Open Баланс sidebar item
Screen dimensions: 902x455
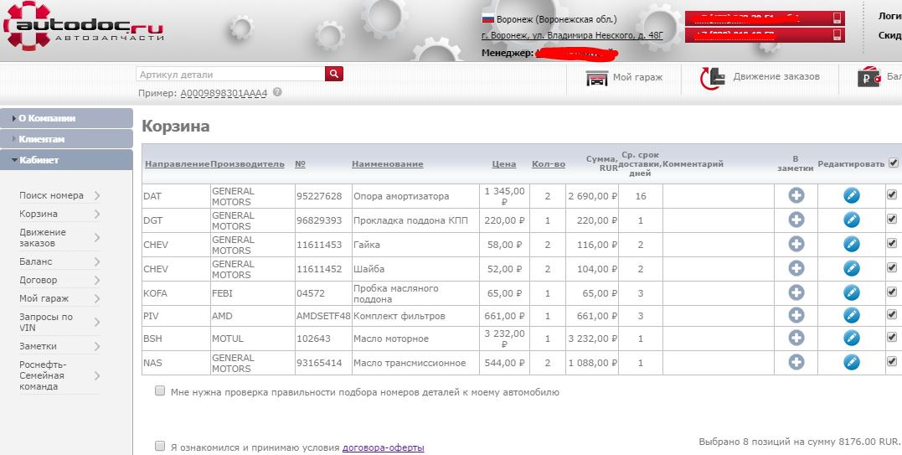point(59,261)
